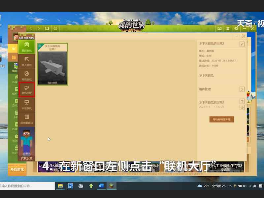Screen dimensions: 264x198
Task: Open the 租赁服游戏 rental server tab
Action: click(27, 118)
